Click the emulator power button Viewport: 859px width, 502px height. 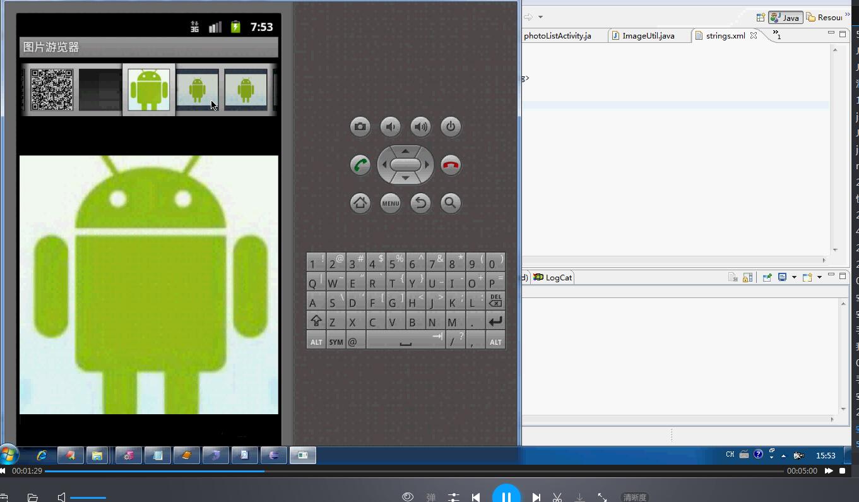pyautogui.click(x=451, y=127)
